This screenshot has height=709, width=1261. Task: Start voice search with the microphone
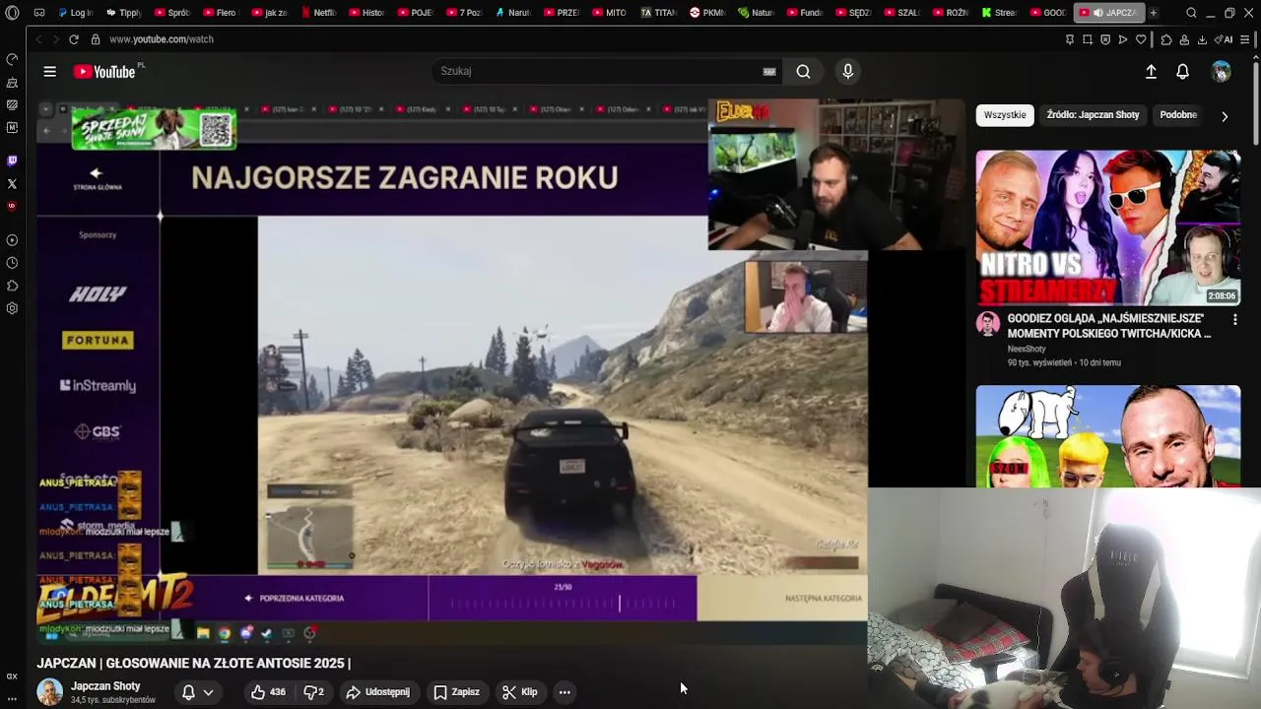(x=847, y=71)
